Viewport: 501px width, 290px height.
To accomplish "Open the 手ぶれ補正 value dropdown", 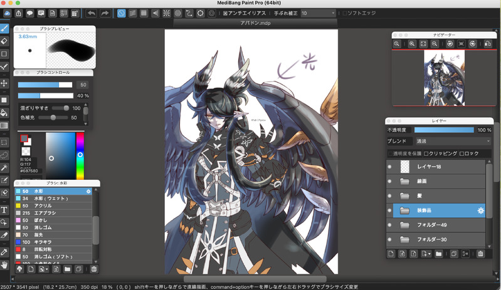I will [319, 13].
